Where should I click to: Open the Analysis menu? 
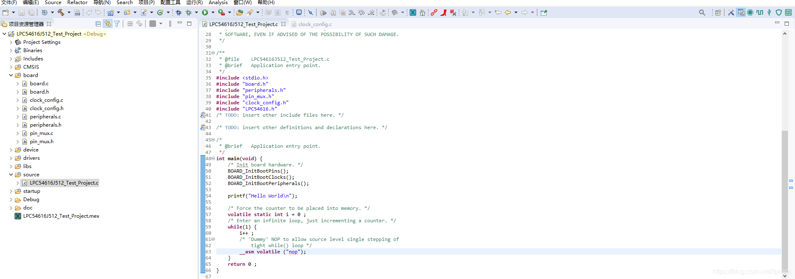point(218,2)
